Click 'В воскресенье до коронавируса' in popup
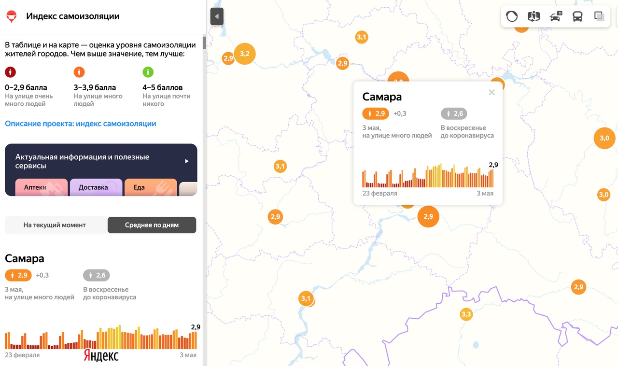 tap(467, 132)
